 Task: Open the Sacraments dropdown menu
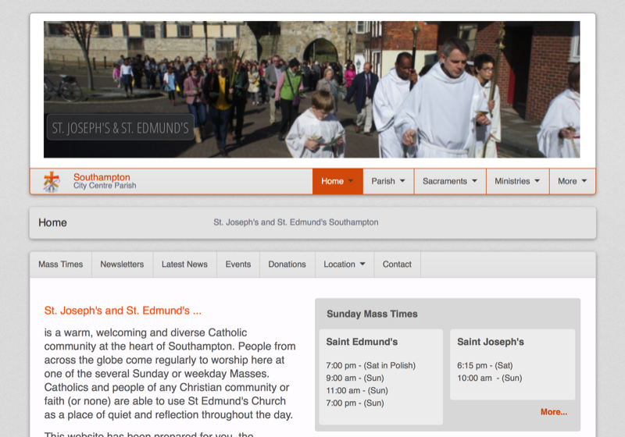pyautogui.click(x=450, y=181)
